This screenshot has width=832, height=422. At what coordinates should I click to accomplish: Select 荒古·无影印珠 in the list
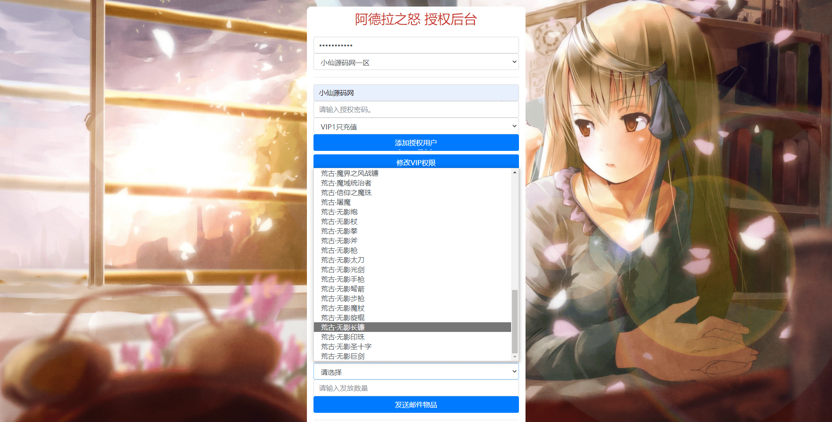point(412,337)
